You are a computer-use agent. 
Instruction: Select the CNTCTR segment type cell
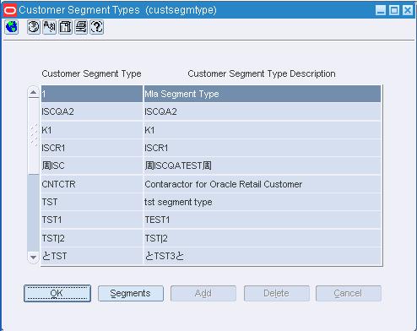[x=92, y=184]
